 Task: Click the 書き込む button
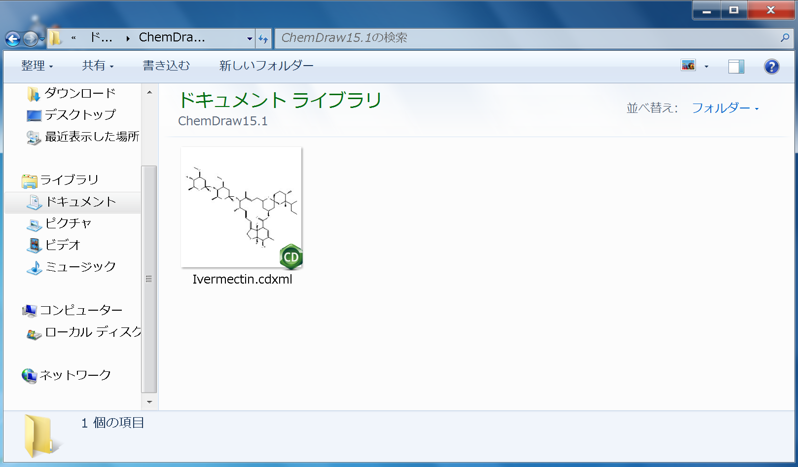[166, 66]
